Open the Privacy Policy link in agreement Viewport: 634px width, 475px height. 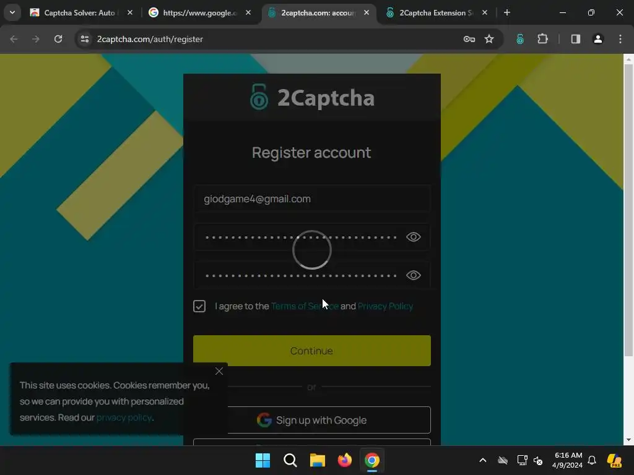coord(385,306)
